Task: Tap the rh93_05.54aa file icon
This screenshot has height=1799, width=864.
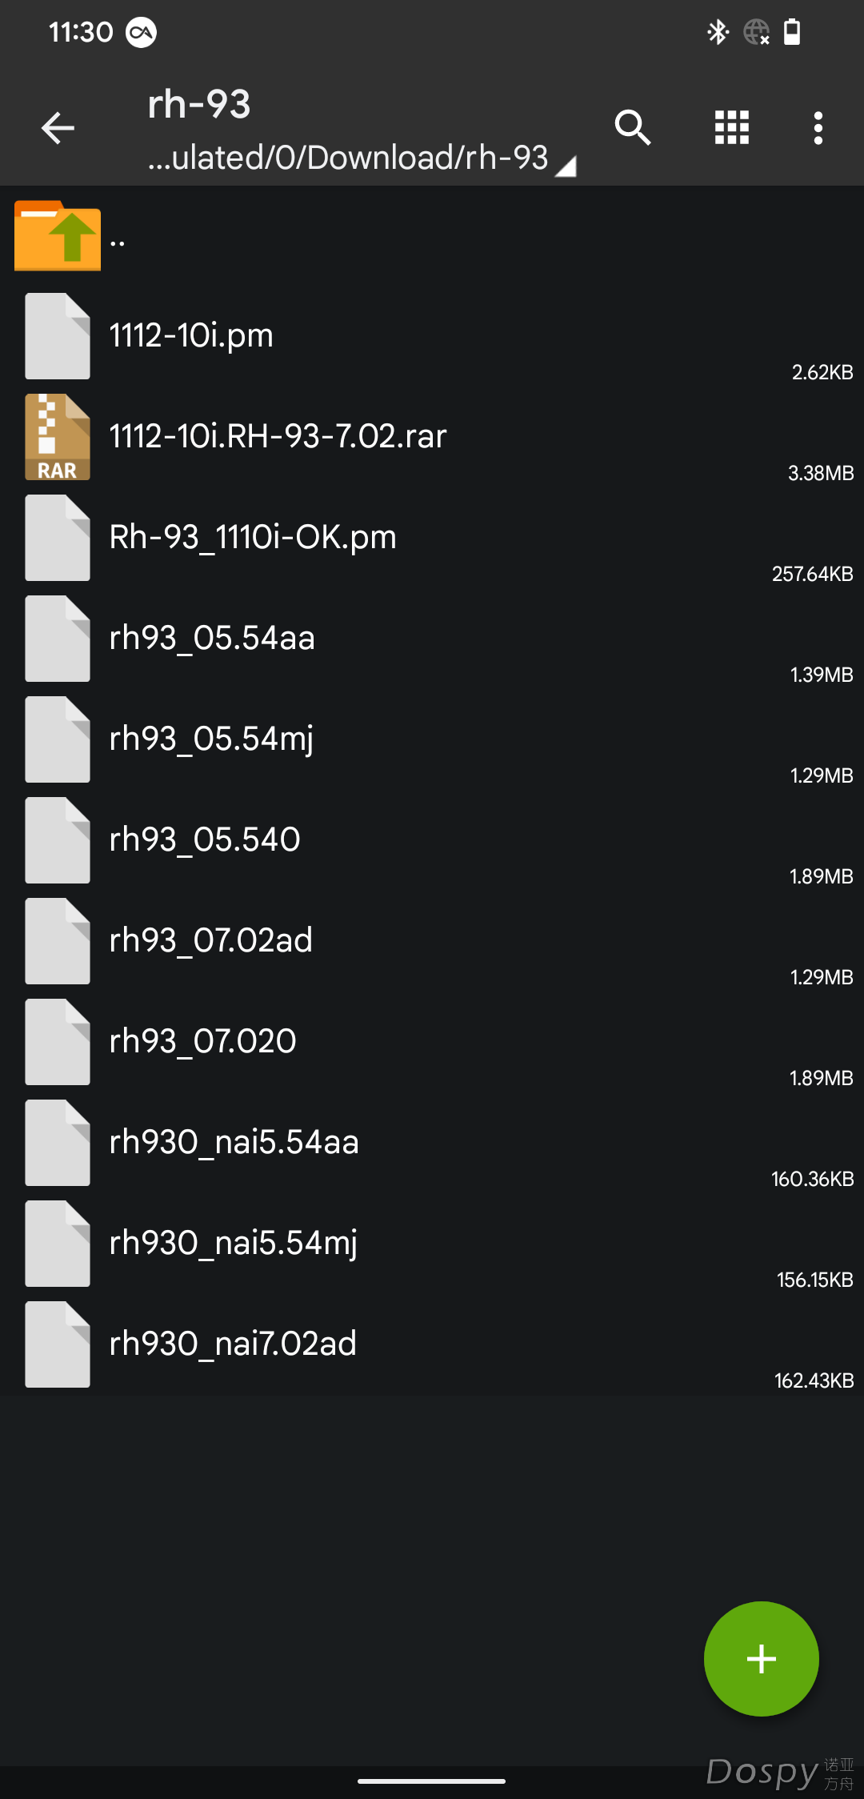Action: 58,639
